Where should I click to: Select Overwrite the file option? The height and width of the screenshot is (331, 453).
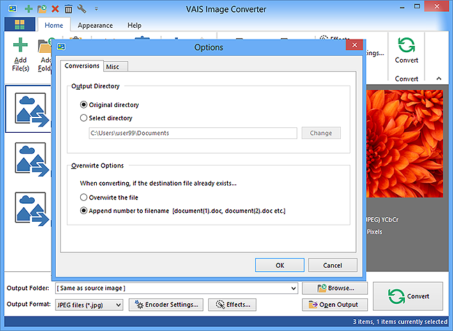[109, 197]
